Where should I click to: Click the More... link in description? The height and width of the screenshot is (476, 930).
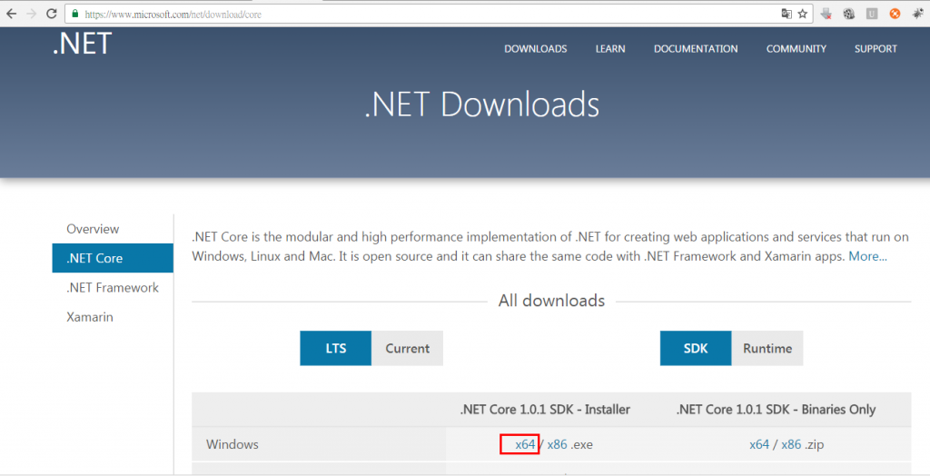coord(867,256)
